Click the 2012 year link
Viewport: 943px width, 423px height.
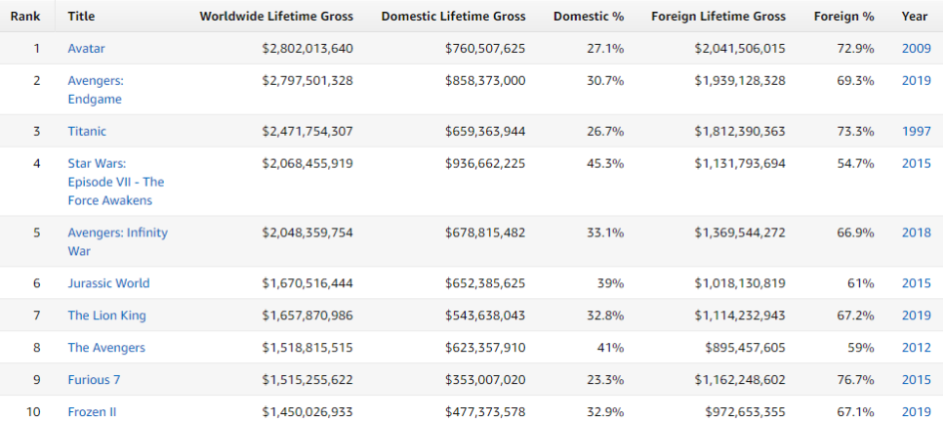[916, 347]
